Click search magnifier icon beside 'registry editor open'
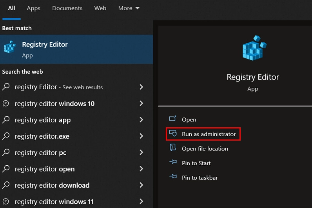Viewport: 312px width, 208px height. [x=6, y=168]
